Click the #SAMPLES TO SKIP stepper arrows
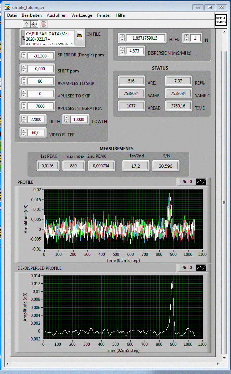Viewport: 231px width, 374px height. (x=24, y=81)
